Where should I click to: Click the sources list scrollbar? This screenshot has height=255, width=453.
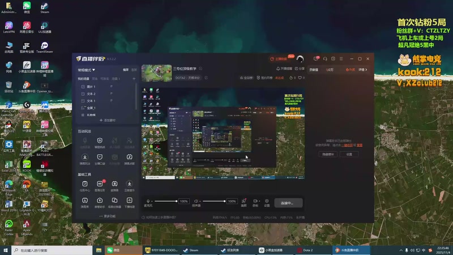click(x=136, y=97)
